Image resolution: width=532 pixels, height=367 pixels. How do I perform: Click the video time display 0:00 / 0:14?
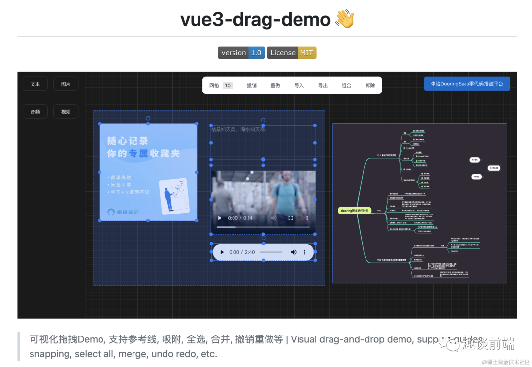pos(240,218)
